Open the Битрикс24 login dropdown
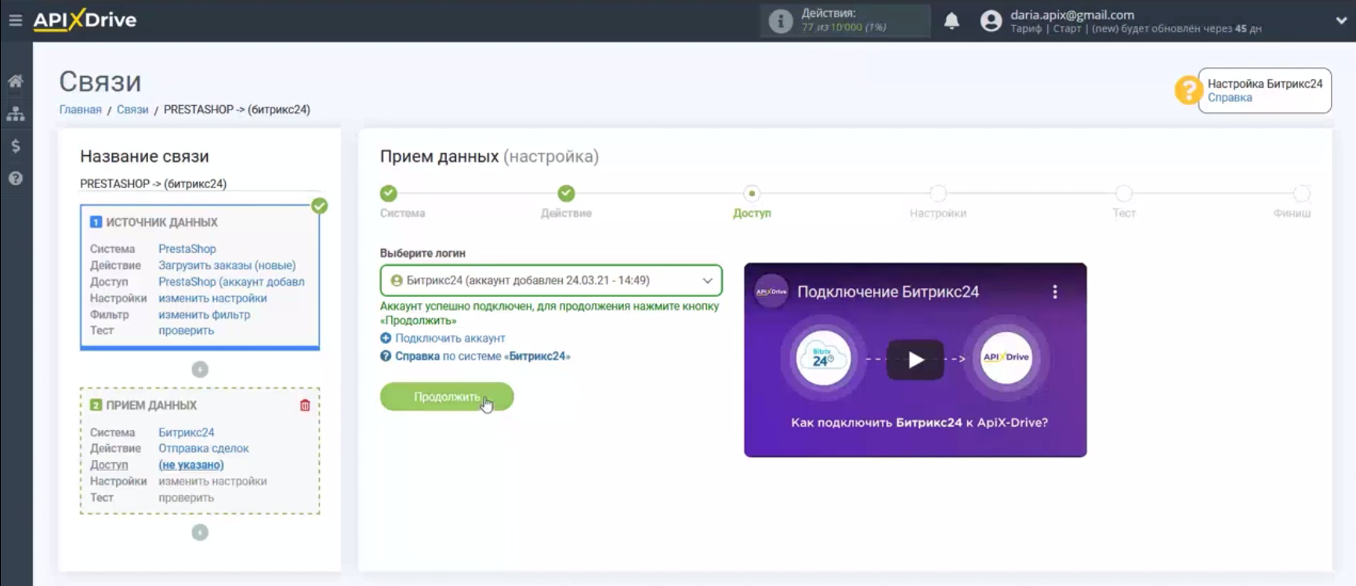The image size is (1356, 586). (x=551, y=280)
